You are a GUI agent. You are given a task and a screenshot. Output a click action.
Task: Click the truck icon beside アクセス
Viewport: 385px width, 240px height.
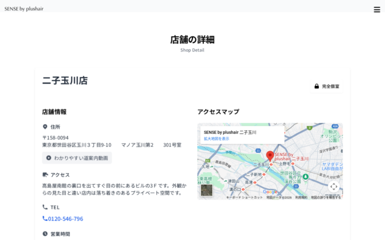point(45,175)
